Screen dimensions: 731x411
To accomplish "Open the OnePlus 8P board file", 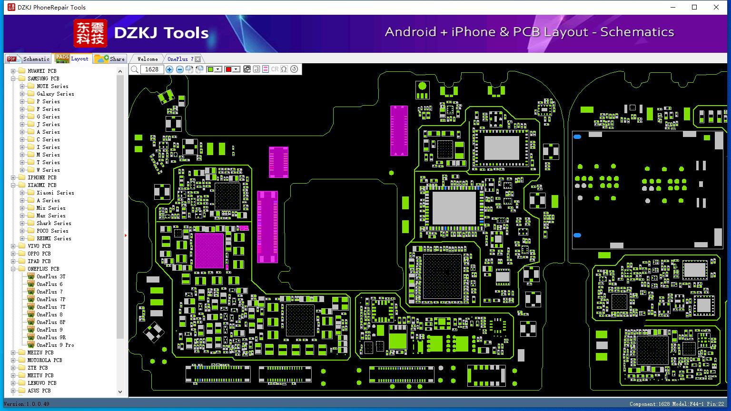I will [51, 323].
